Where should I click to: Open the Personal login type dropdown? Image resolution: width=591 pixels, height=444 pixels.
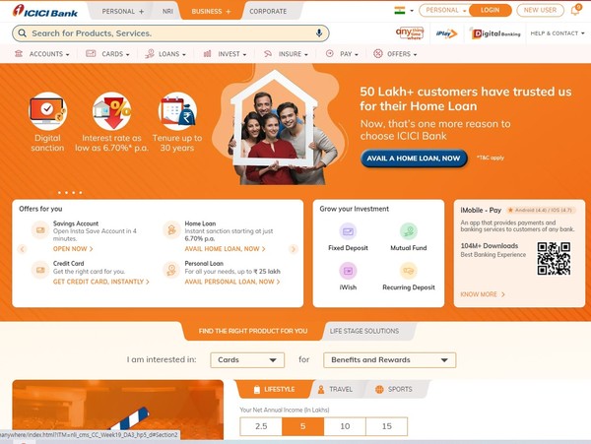(445, 10)
